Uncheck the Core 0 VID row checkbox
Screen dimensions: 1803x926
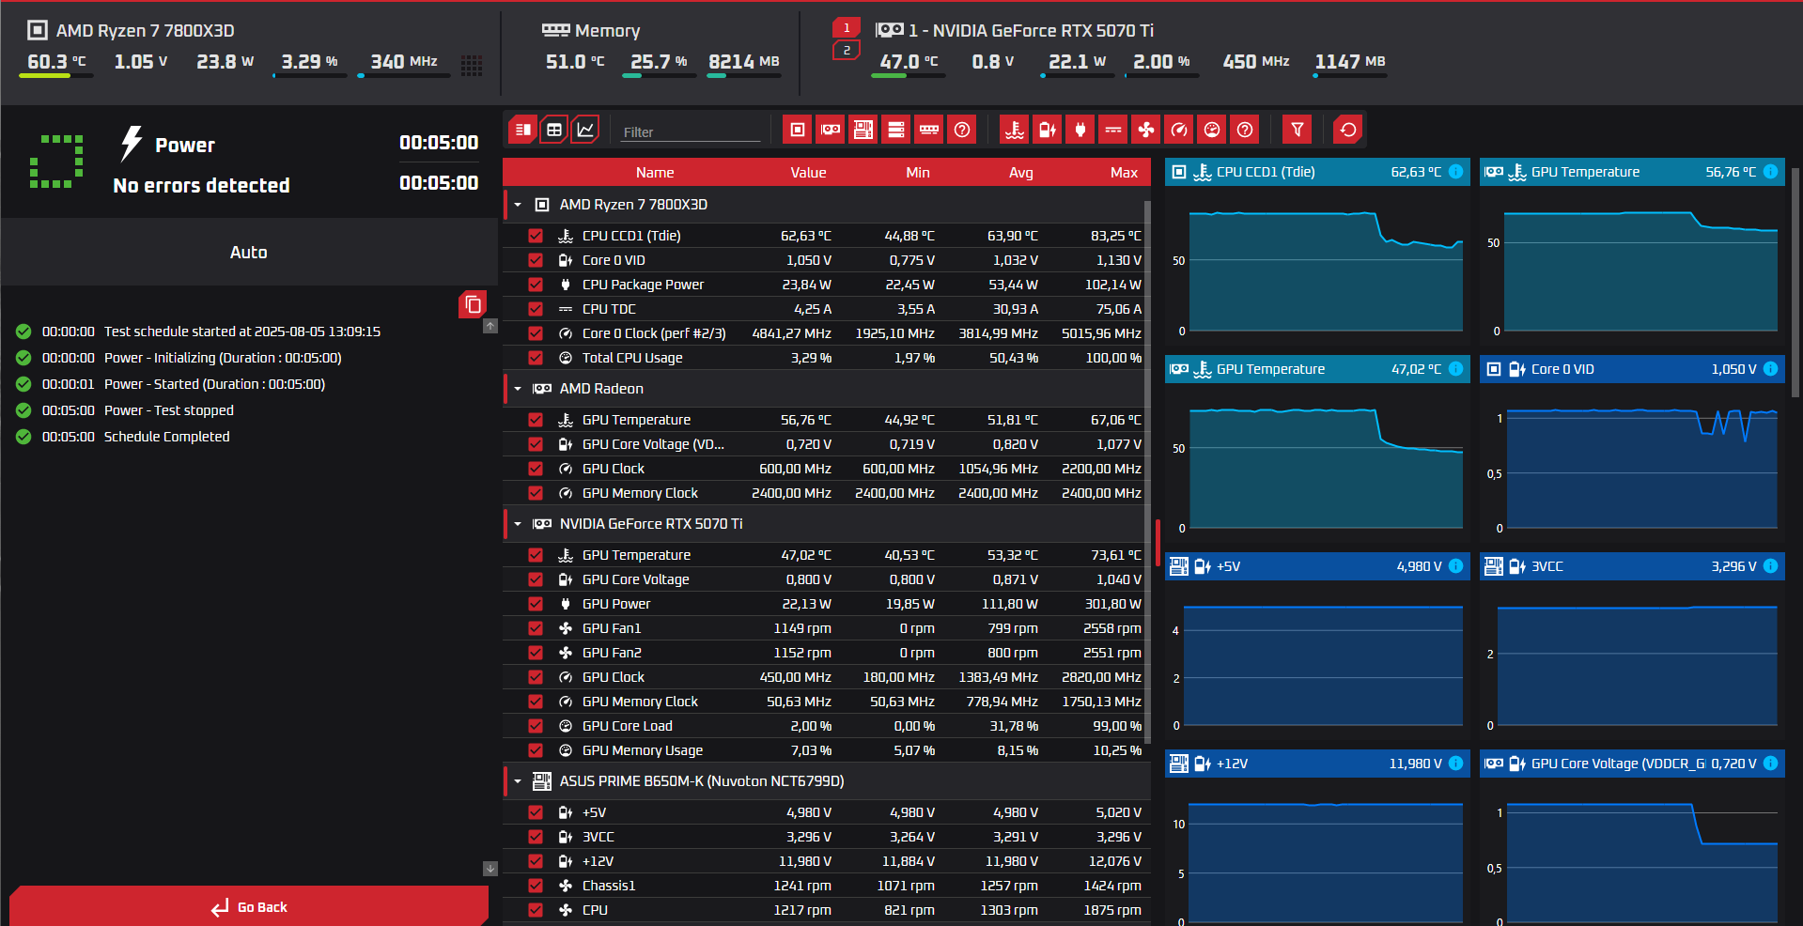pos(536,260)
